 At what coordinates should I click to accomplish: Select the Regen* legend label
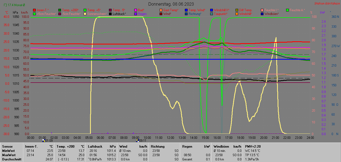click(x=143, y=14)
